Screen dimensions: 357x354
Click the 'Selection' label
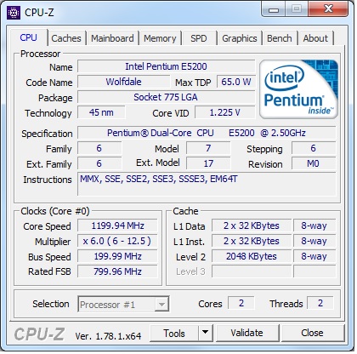(51, 304)
